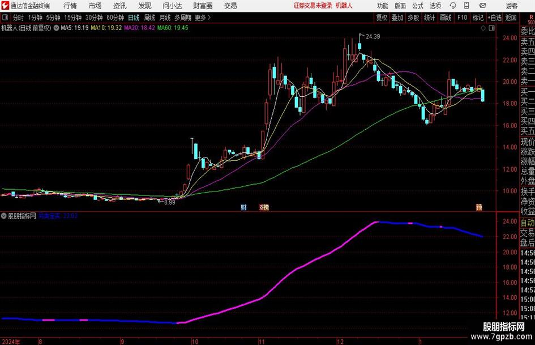Switch to 30分钟 period
The height and width of the screenshot is (345, 535).
[x=94, y=18]
